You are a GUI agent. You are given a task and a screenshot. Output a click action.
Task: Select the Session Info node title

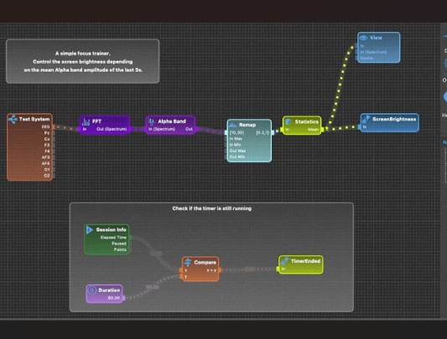pos(111,229)
